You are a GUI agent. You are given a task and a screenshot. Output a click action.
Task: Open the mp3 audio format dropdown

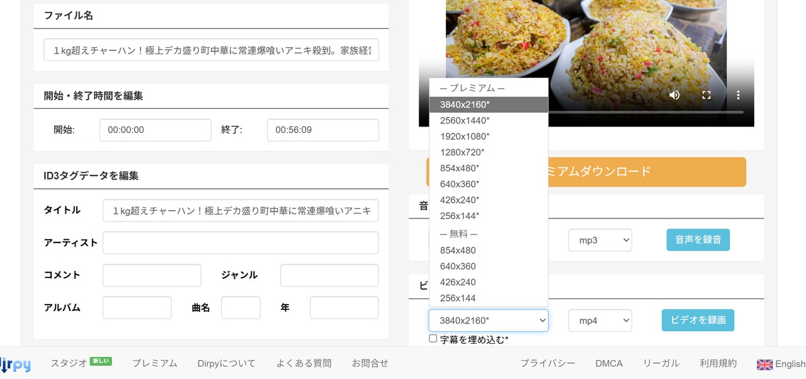tap(599, 240)
